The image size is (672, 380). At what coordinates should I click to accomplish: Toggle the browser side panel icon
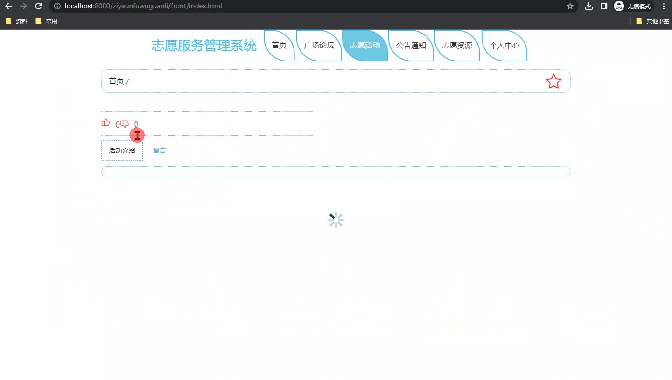(x=603, y=6)
